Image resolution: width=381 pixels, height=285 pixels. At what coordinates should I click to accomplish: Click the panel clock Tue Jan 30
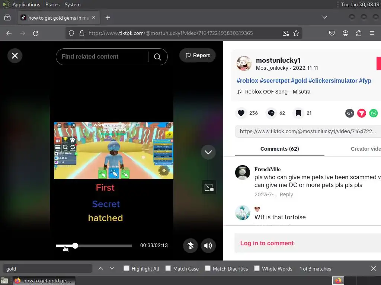point(360,4)
